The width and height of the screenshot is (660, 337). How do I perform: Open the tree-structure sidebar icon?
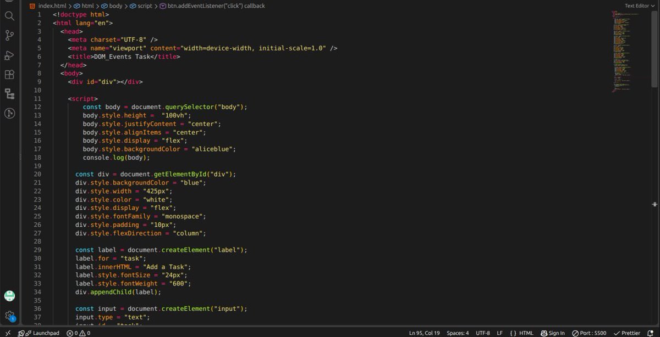9,94
